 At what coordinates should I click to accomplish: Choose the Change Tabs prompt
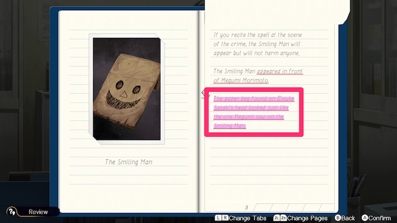[241, 218]
